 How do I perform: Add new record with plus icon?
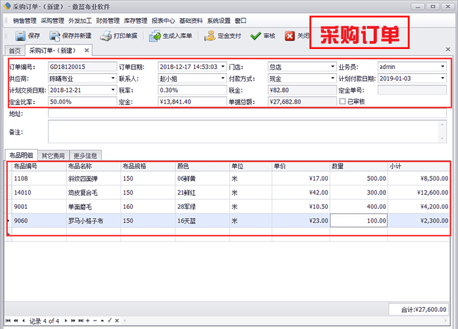[x=88, y=321]
